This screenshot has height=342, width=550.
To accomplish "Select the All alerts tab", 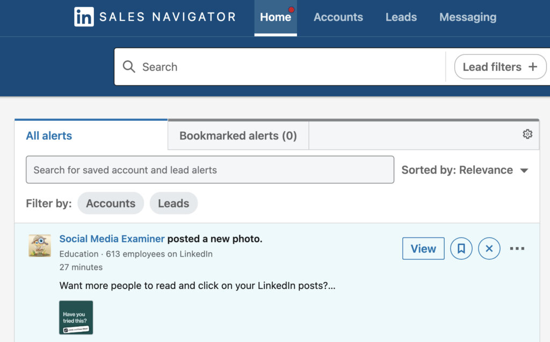I will click(48, 135).
